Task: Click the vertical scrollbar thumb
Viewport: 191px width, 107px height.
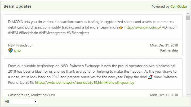Action: 188,18
